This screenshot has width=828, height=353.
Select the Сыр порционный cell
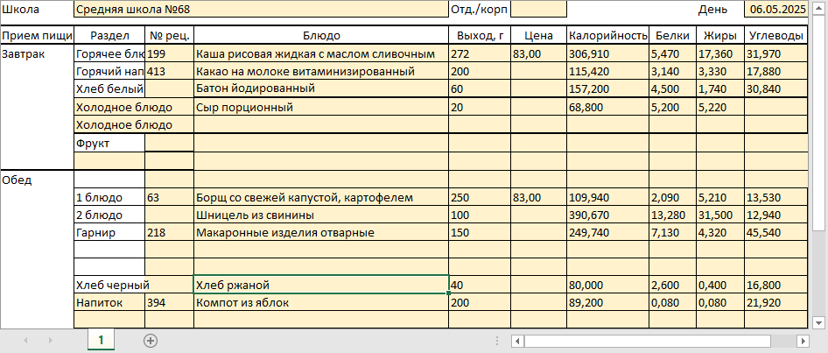[x=321, y=108]
